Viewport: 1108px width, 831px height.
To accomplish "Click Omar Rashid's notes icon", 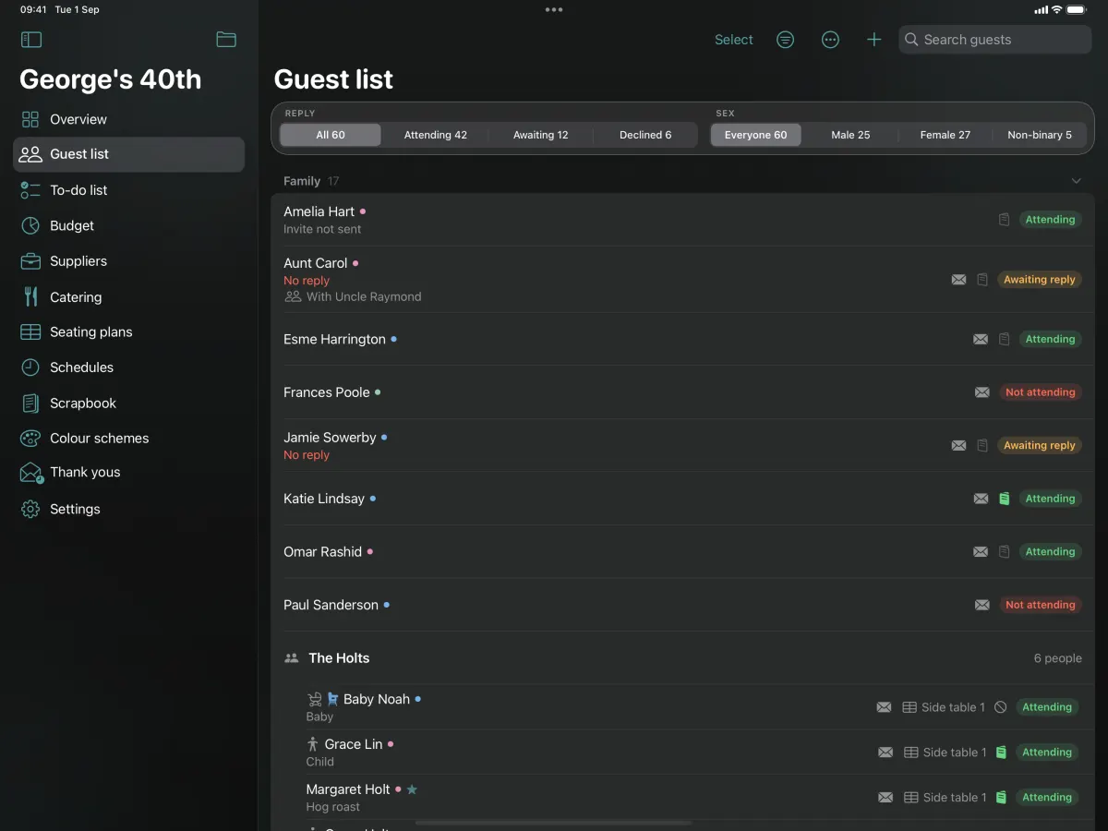I will pos(1005,552).
